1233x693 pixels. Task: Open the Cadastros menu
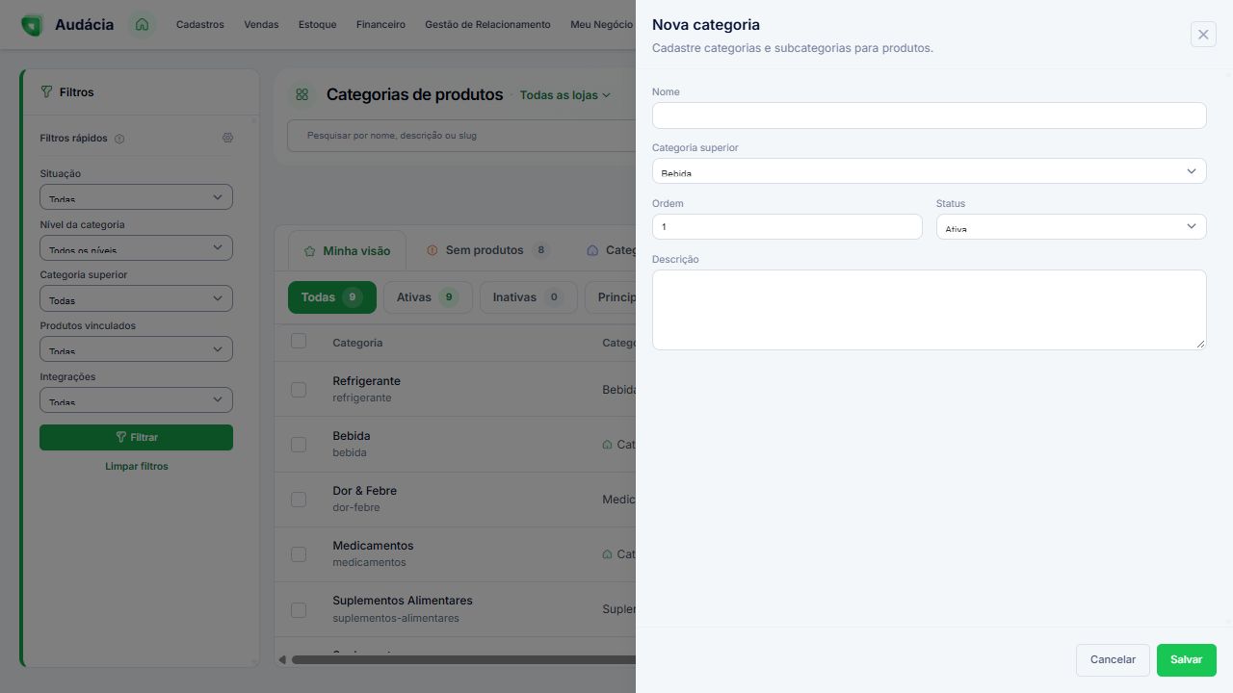(200, 24)
